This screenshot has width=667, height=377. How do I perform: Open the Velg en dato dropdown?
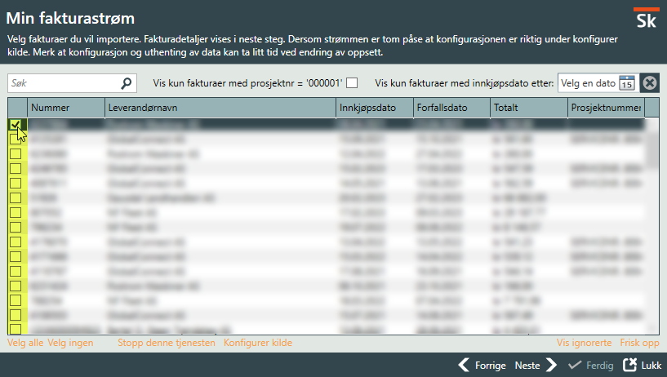click(588, 83)
